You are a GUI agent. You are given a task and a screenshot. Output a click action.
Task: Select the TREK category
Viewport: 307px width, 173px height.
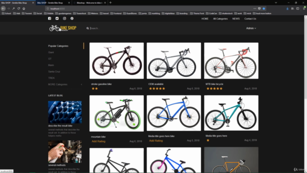click(51, 78)
